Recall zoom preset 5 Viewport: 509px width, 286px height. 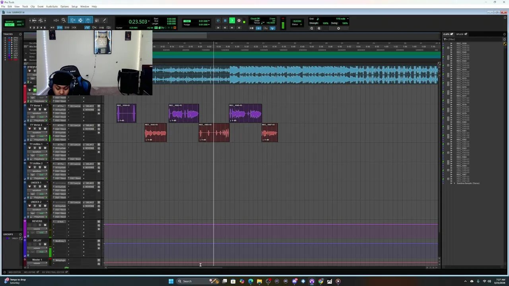[x=45, y=27]
